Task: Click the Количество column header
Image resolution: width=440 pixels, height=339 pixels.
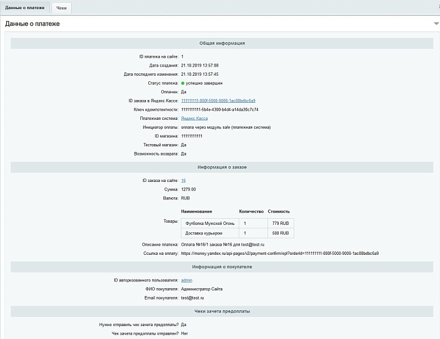Action: click(x=251, y=211)
